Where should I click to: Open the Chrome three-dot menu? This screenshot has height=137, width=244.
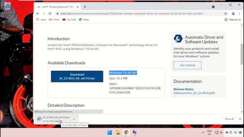point(239,14)
